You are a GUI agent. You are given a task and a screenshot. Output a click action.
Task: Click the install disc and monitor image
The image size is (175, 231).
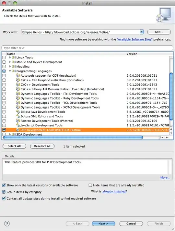pos(163,15)
